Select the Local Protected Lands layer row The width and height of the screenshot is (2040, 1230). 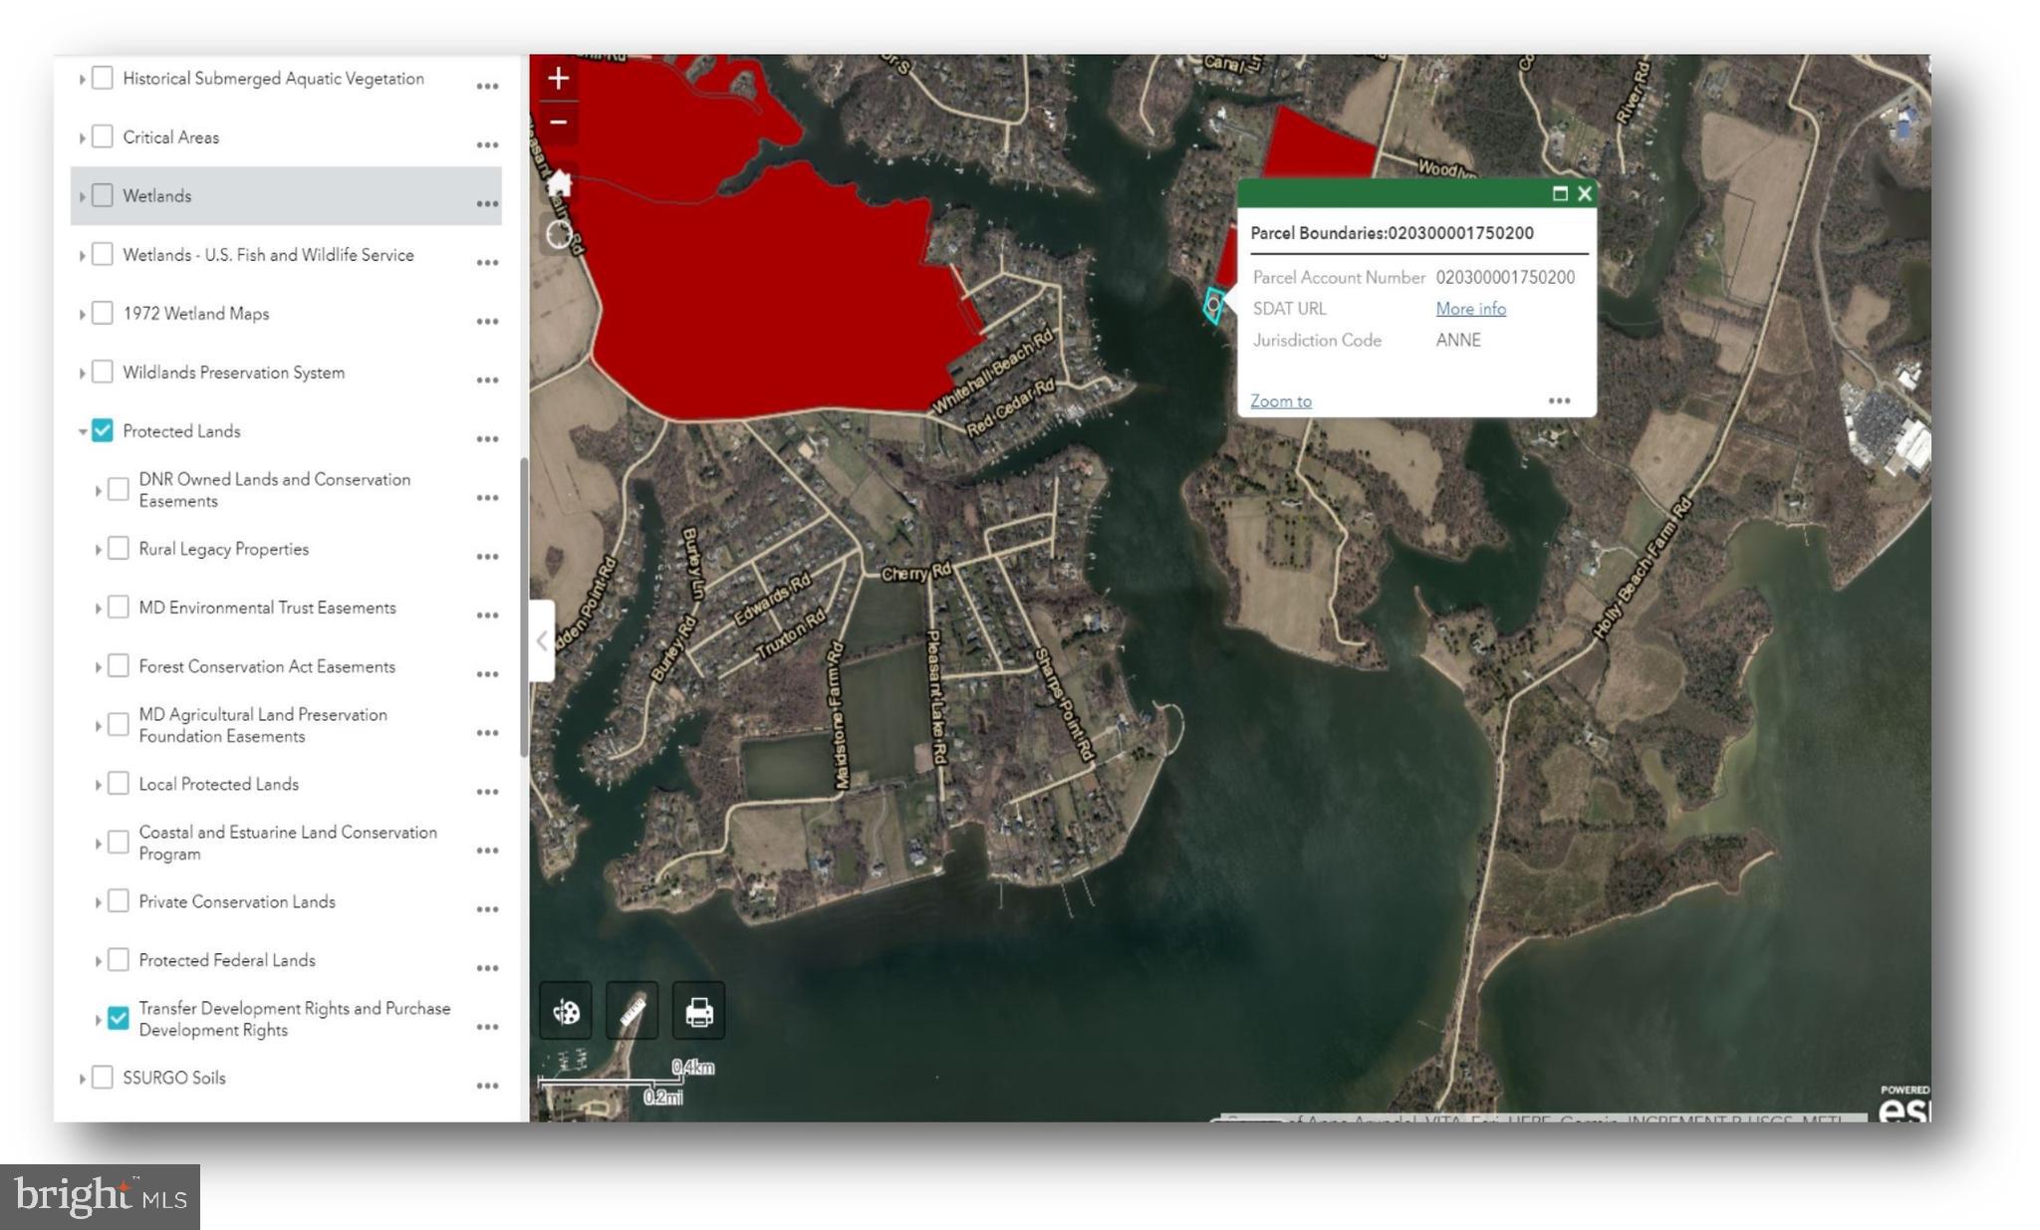(x=219, y=784)
